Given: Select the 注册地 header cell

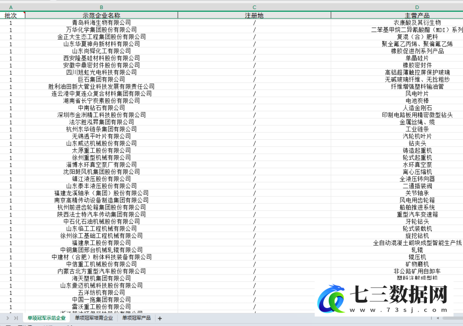Looking at the screenshot, I should (254, 15).
